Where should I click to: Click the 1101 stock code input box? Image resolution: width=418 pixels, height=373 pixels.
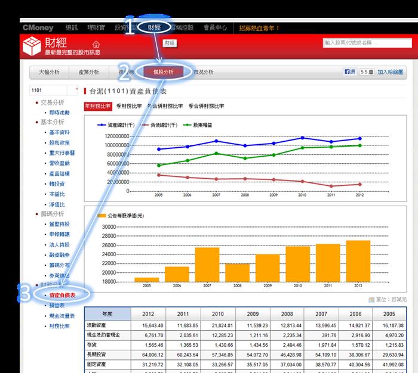tap(51, 90)
